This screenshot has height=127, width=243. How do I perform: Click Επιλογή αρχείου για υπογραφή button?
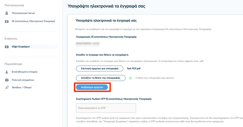[x=100, y=69]
